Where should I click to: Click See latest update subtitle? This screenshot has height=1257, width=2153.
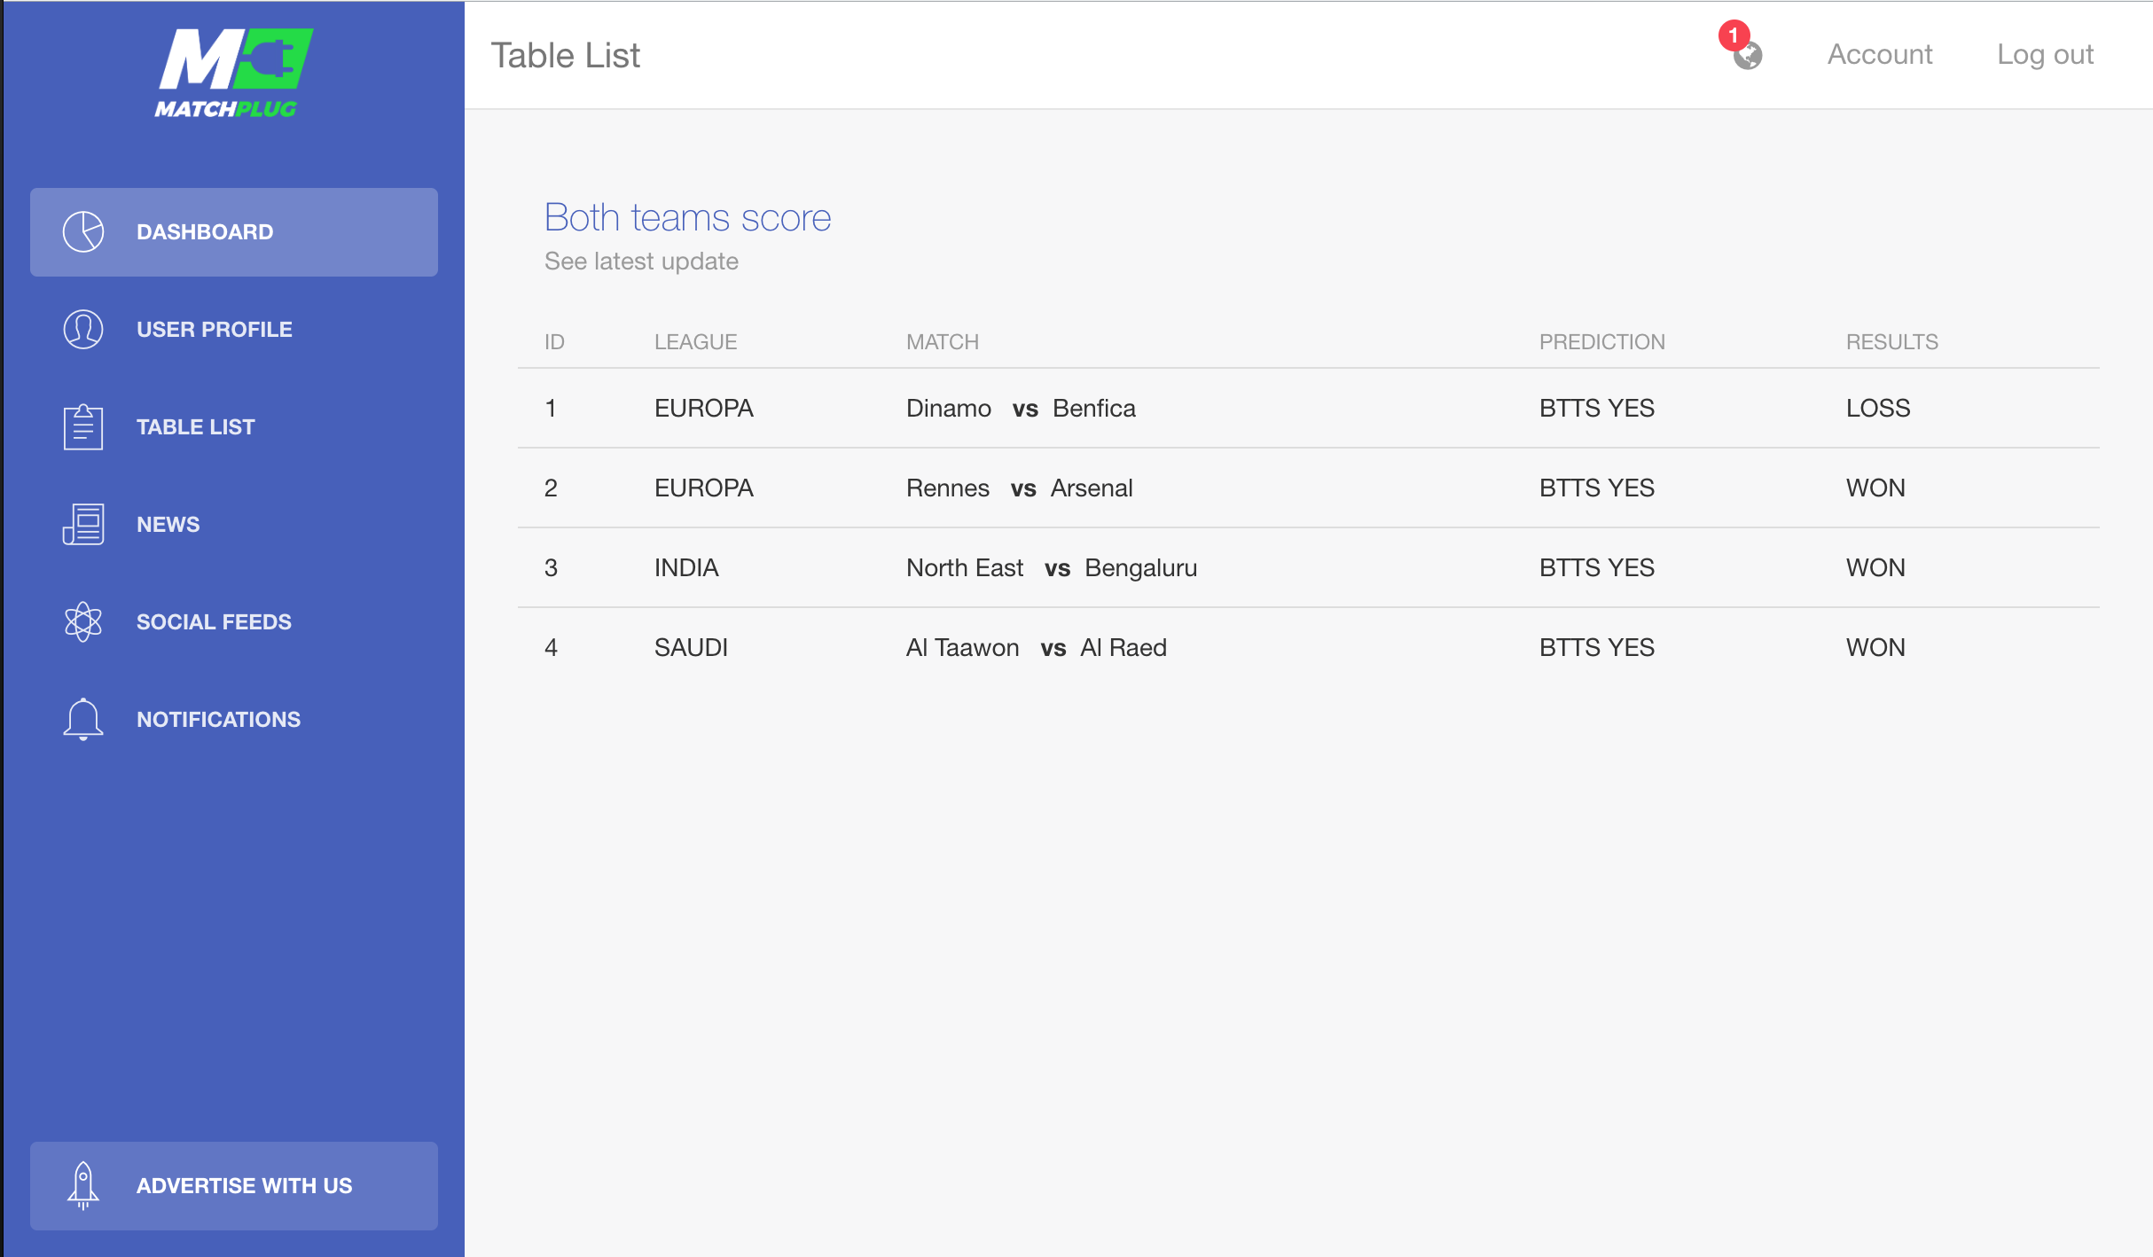(641, 262)
